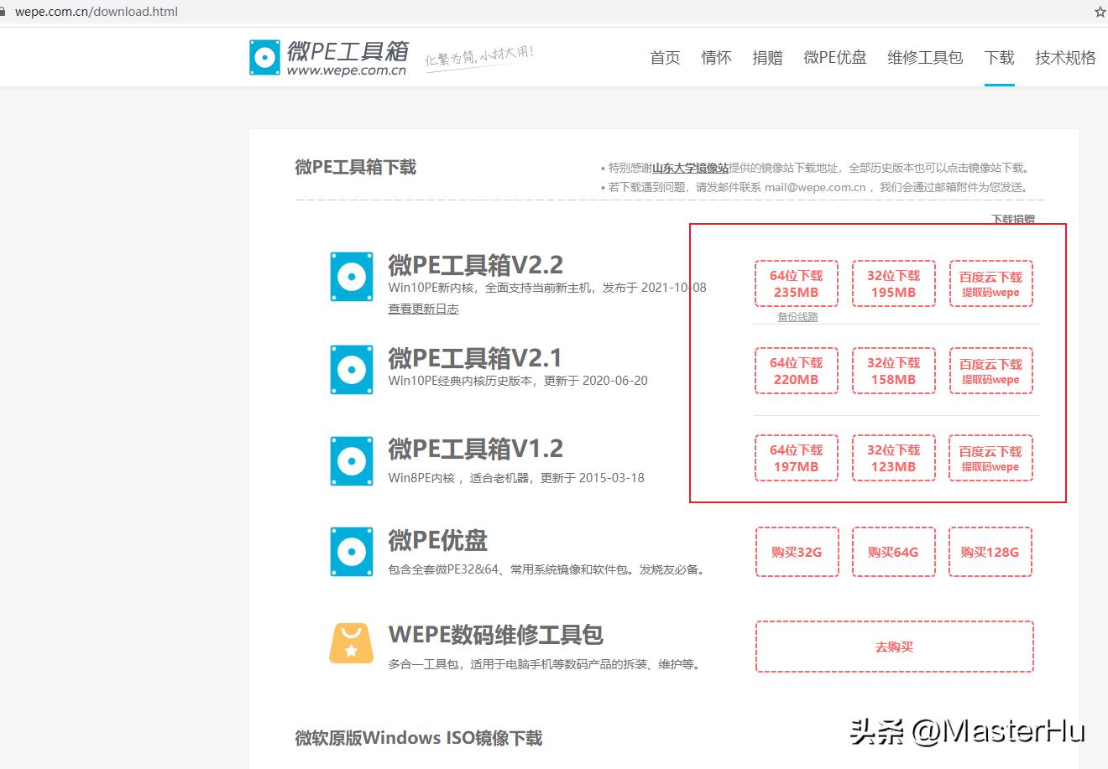The width and height of the screenshot is (1108, 769).
Task: Click the disc icon next to 微PE优盘
Action: tap(351, 551)
